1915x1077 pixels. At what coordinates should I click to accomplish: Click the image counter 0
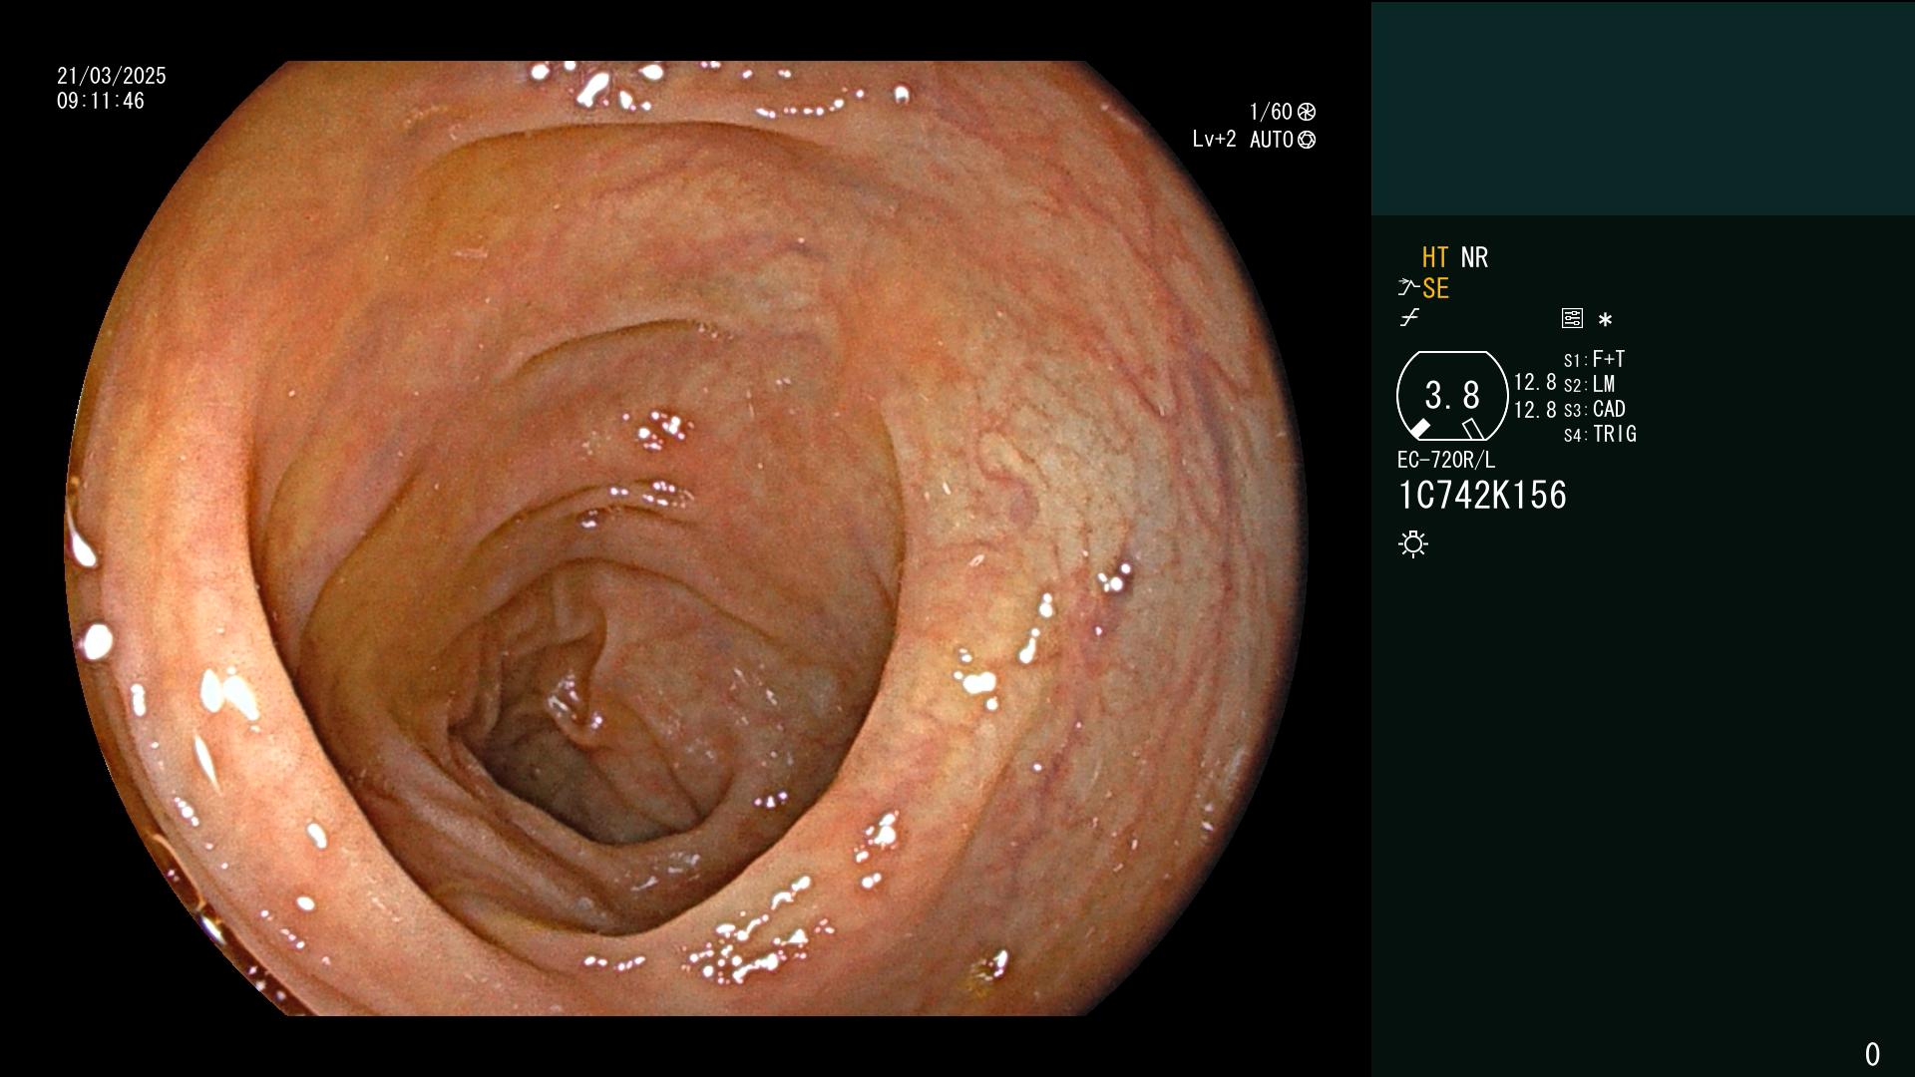coord(1872,1054)
